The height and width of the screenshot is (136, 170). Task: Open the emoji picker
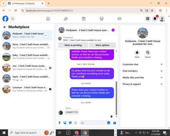pos(108,123)
